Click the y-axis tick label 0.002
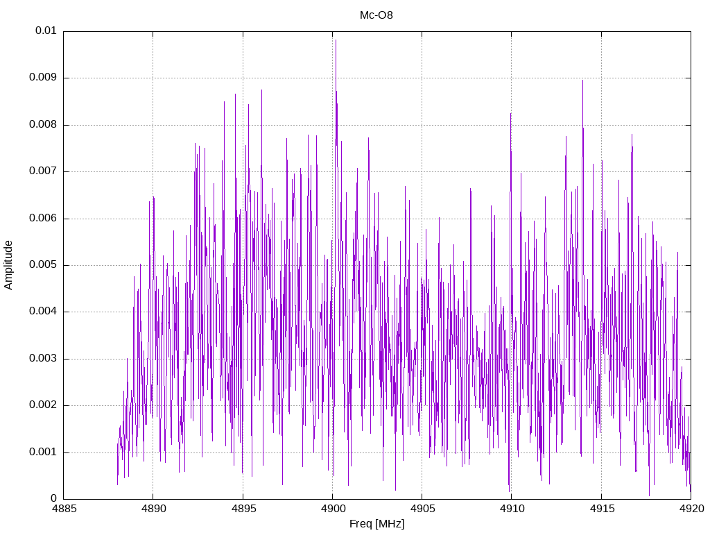The height and width of the screenshot is (533, 710). pos(43,405)
